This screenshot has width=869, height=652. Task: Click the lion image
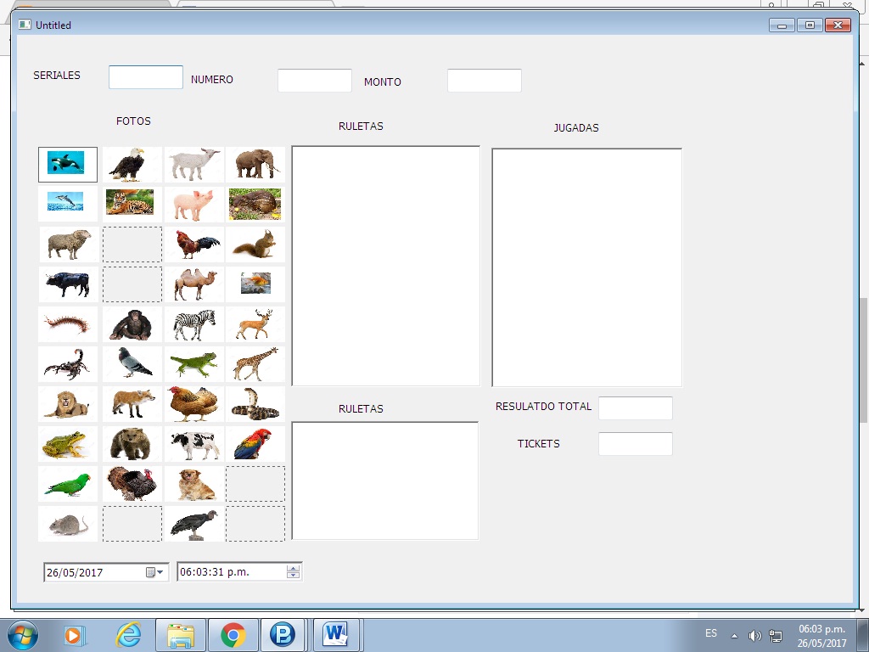(x=68, y=403)
